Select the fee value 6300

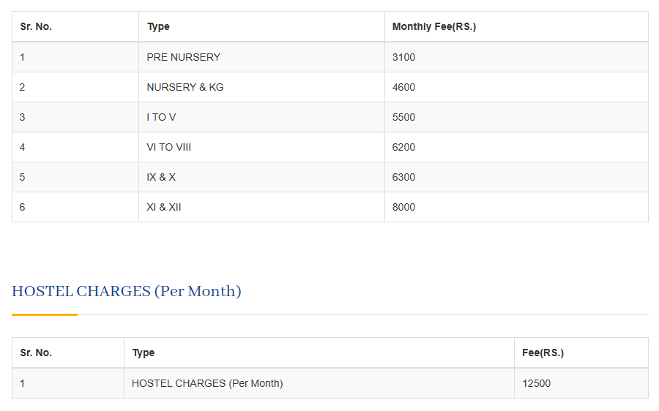(x=403, y=177)
